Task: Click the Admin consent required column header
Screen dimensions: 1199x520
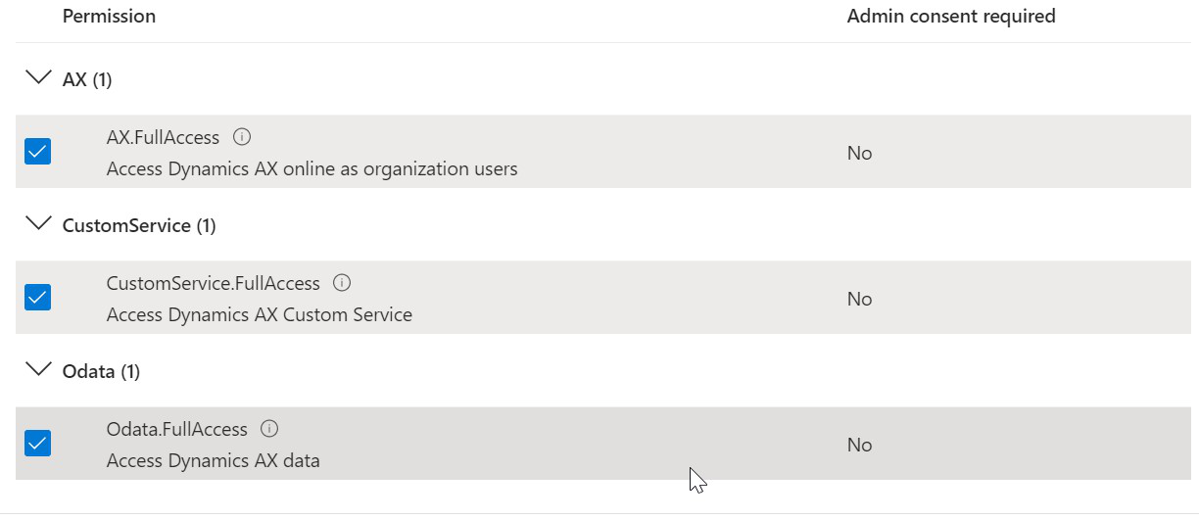Action: click(951, 16)
